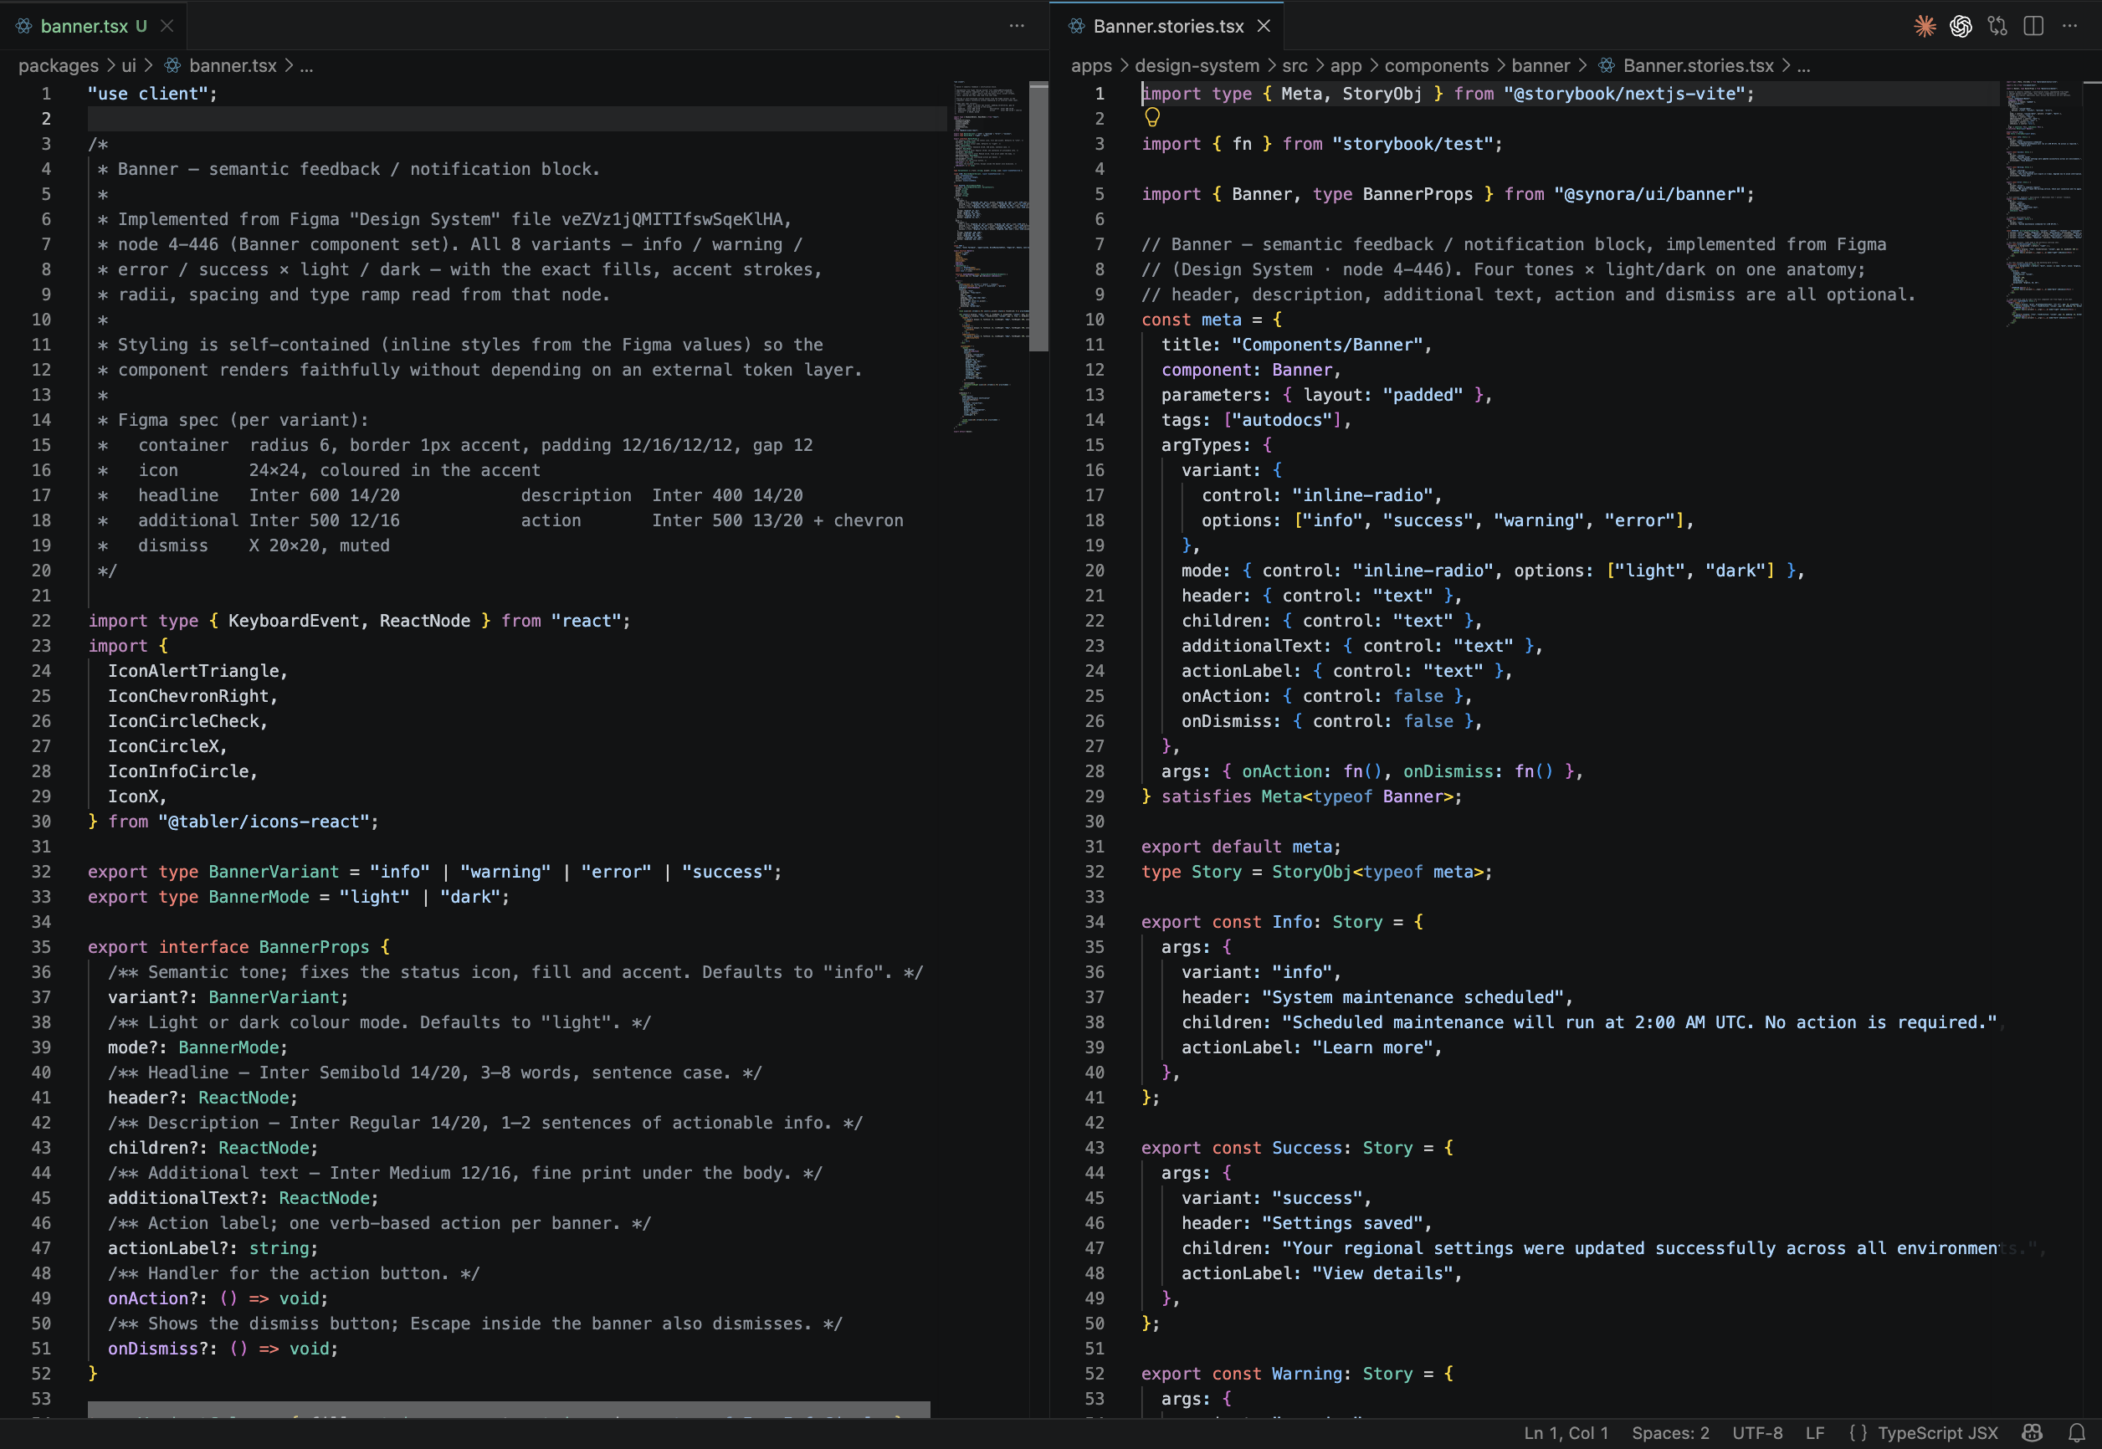Click the vertical scrollbar thumb in left editor
2102x1449 pixels.
[1038, 216]
